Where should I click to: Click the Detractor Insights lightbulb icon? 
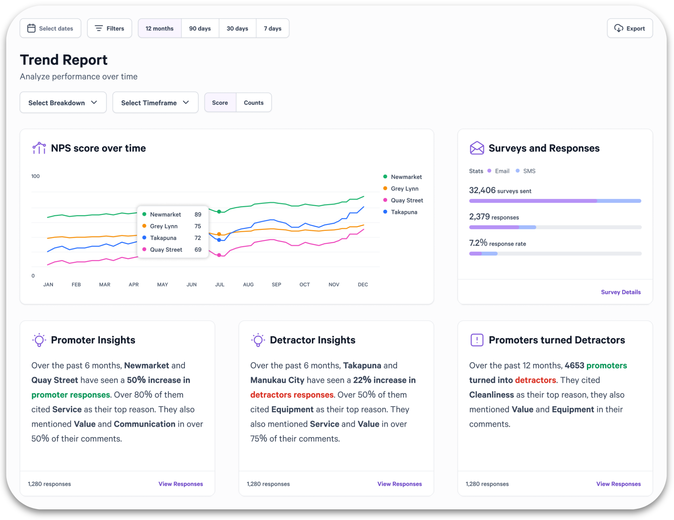click(258, 340)
